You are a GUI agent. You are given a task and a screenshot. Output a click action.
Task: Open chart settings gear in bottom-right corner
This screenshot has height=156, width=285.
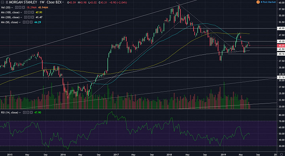pyautogui.click(x=281, y=154)
